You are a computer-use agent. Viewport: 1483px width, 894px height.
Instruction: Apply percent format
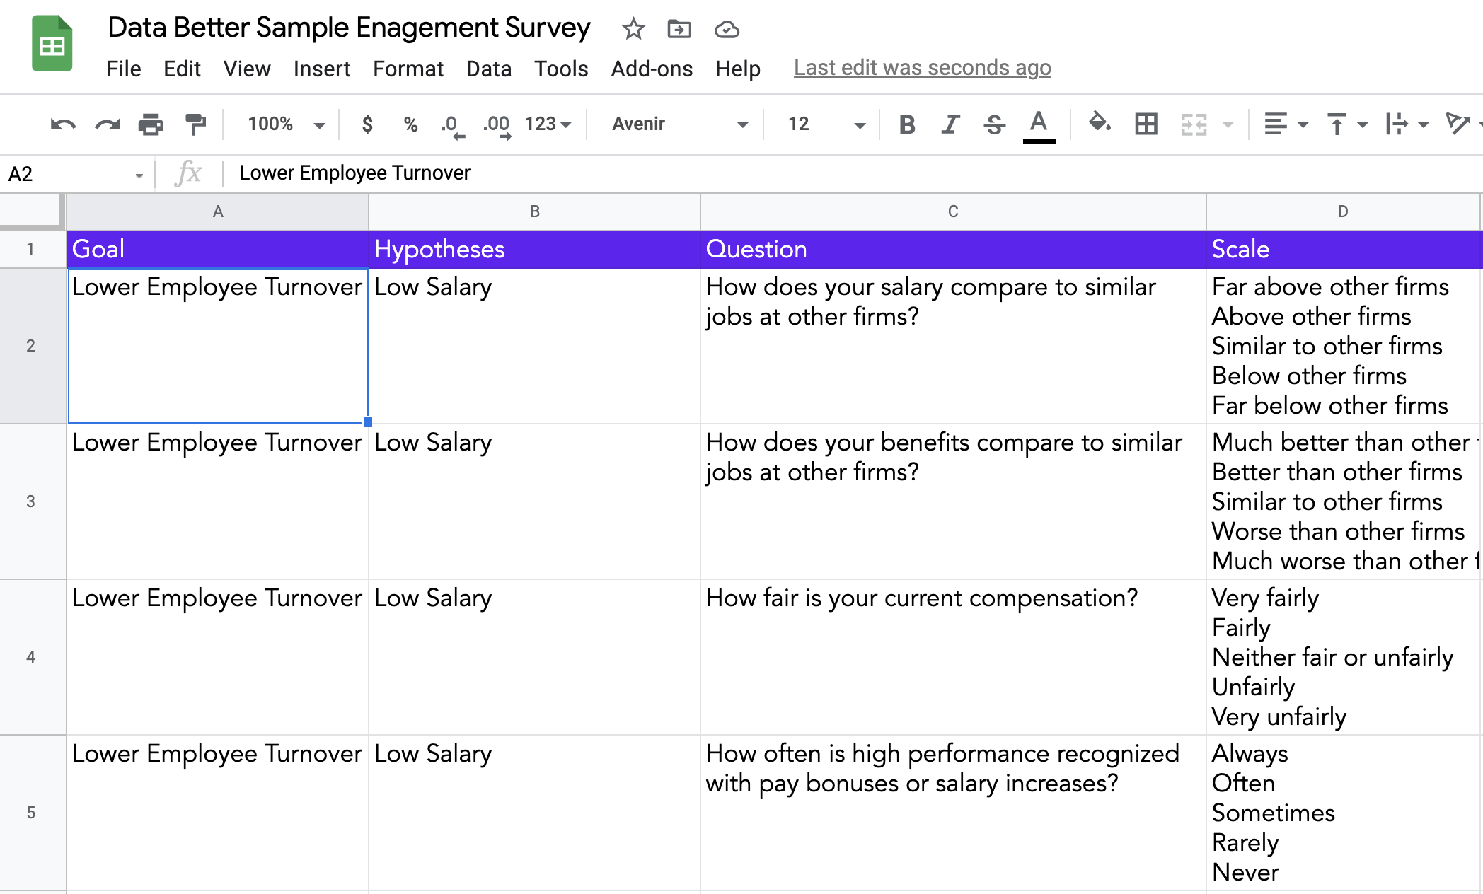tap(410, 124)
